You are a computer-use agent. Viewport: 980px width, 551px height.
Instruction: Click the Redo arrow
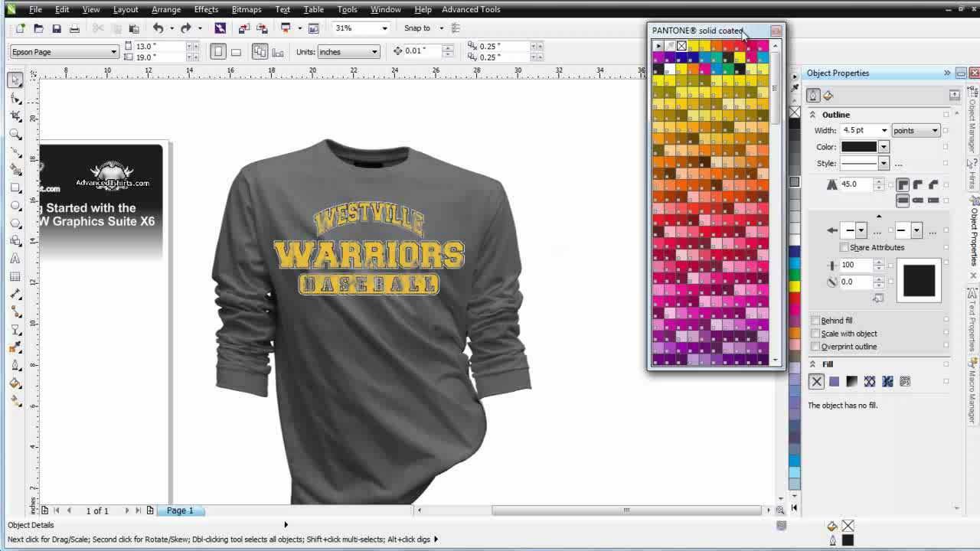[x=186, y=28]
